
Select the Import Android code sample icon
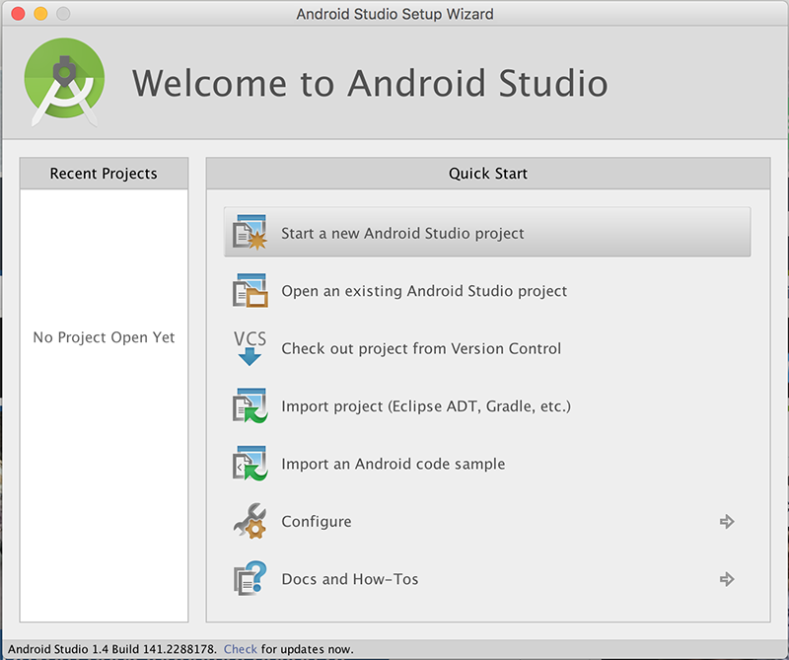(250, 464)
